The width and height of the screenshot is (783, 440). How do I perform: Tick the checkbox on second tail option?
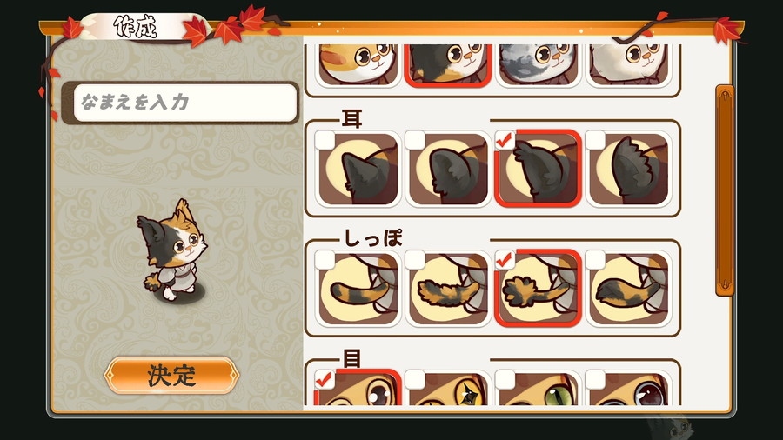pyautogui.click(x=415, y=260)
